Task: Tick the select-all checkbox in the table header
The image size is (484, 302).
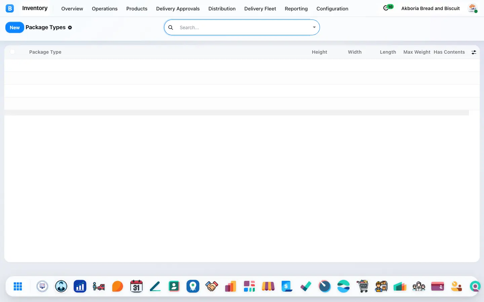Action: point(12,52)
